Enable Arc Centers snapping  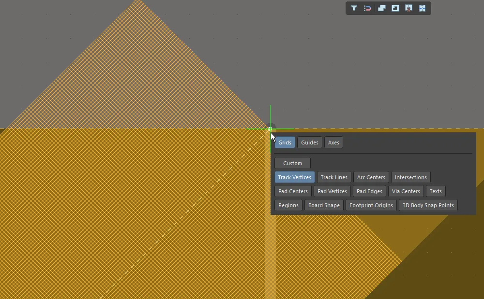pyautogui.click(x=371, y=177)
